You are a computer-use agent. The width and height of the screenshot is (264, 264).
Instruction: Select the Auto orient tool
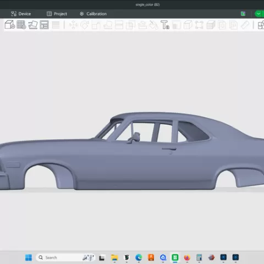[33, 25]
